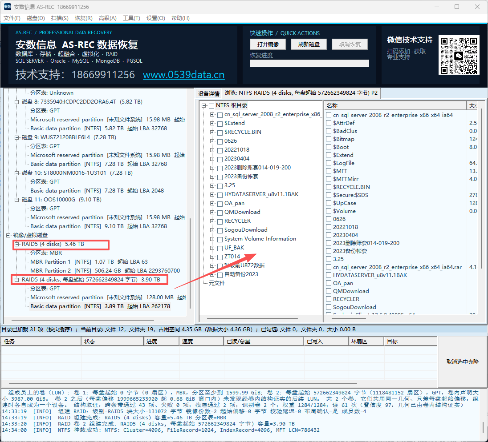
Task: Collapse the RAID5 5.46 TB node
Action: (x=17, y=244)
